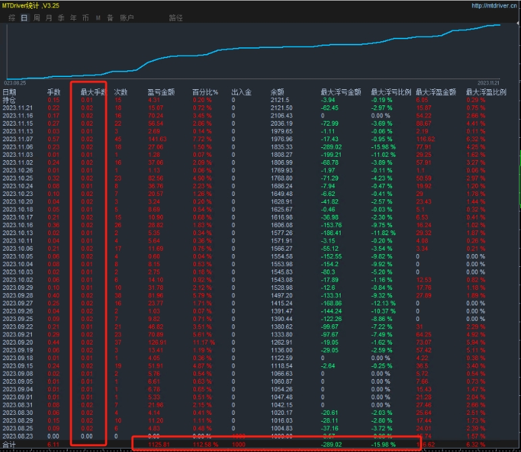This screenshot has height=452, width=521.
Task: Select the 2023.10.26 date cell
Action: [18, 170]
